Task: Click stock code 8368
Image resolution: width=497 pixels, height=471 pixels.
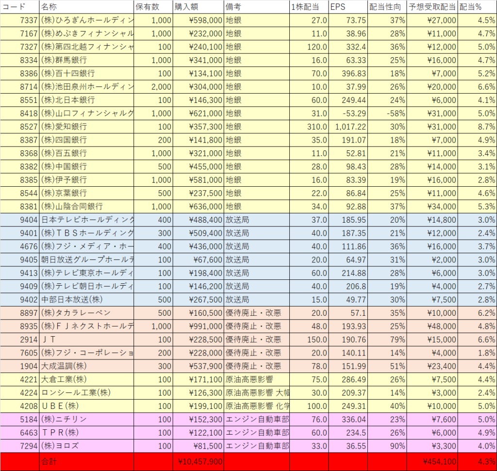Action: pyautogui.click(x=29, y=153)
